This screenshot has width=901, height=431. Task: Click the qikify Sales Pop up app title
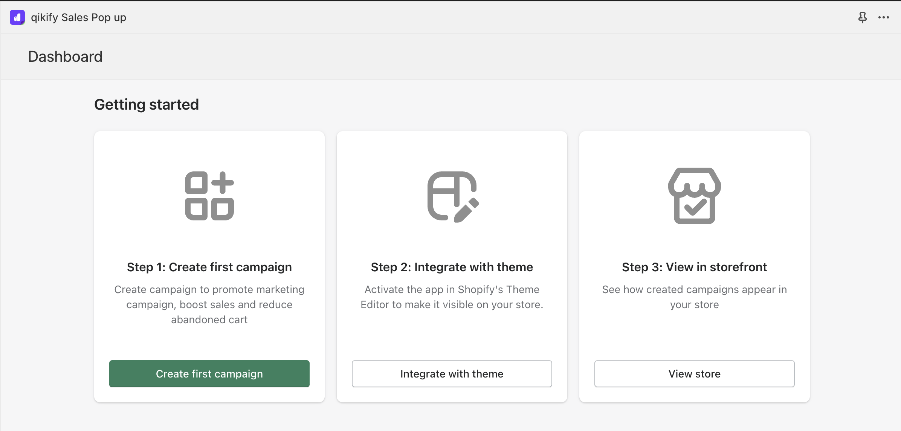78,17
